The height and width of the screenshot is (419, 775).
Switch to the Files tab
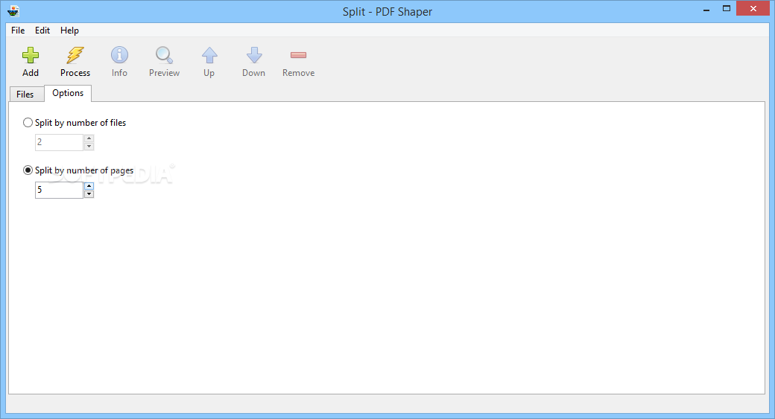pos(25,95)
